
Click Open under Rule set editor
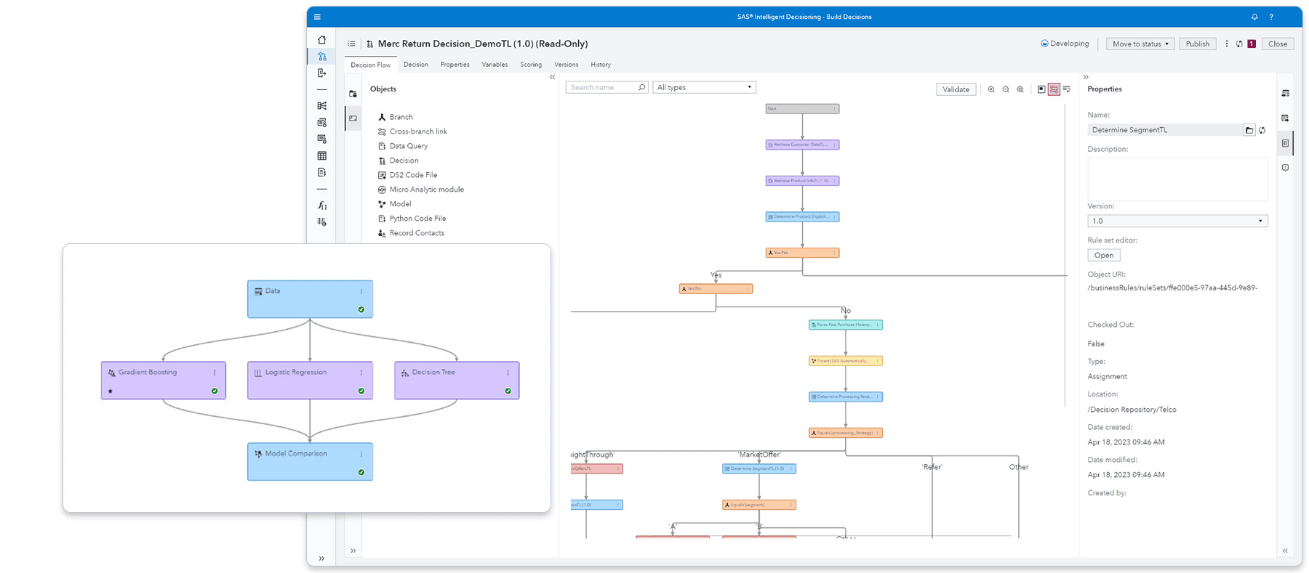click(1104, 255)
